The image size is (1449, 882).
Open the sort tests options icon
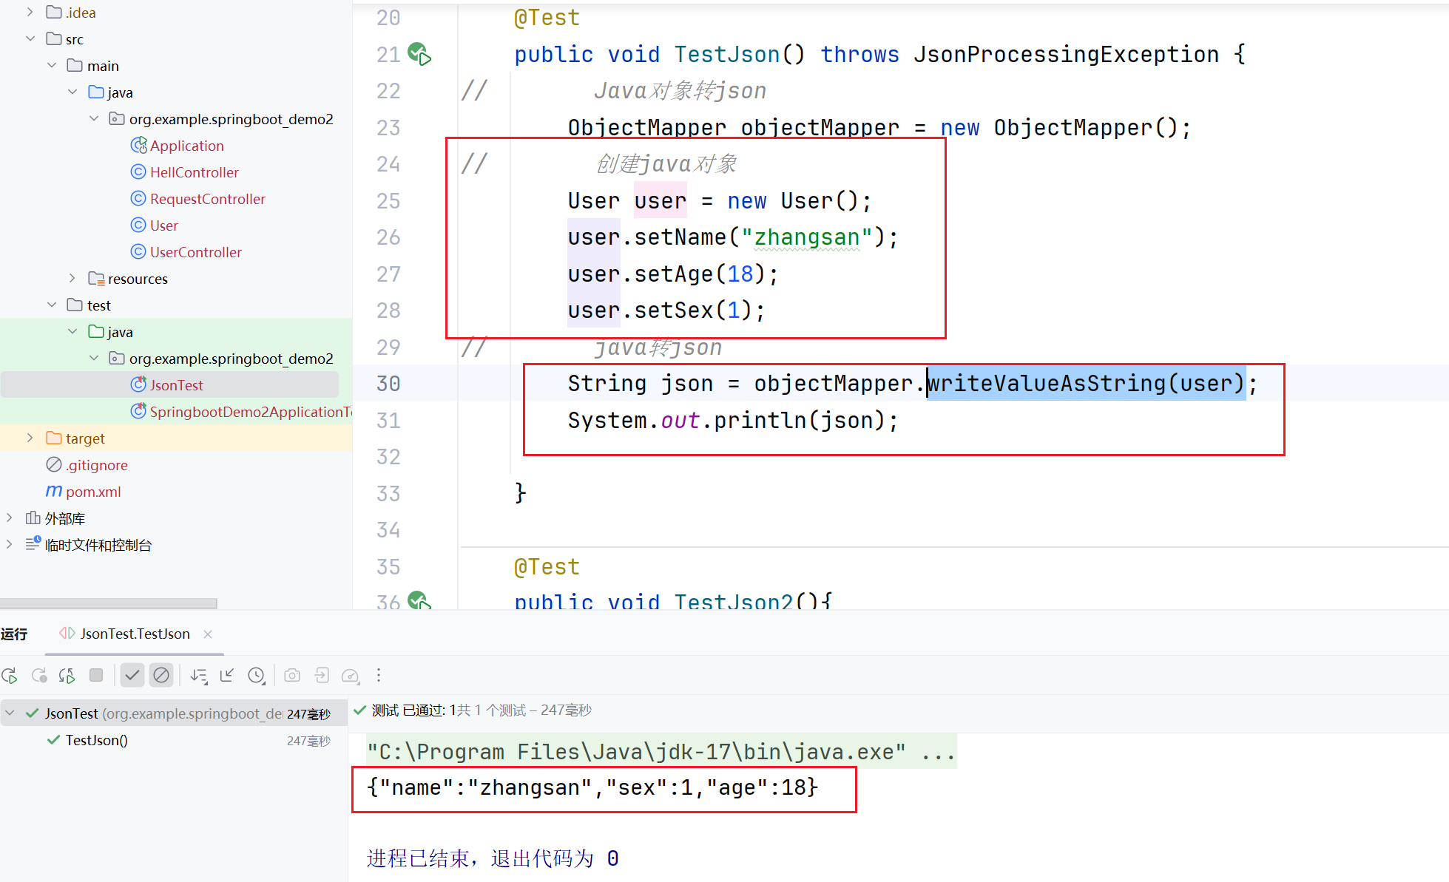click(x=198, y=675)
